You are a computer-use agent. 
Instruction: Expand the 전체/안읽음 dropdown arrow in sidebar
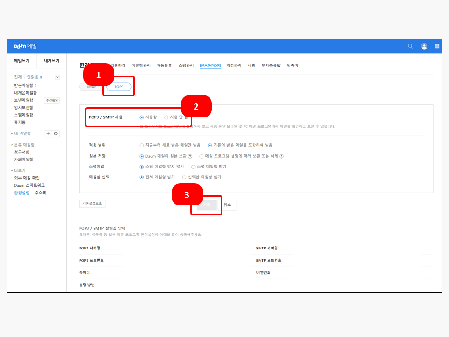(x=57, y=77)
